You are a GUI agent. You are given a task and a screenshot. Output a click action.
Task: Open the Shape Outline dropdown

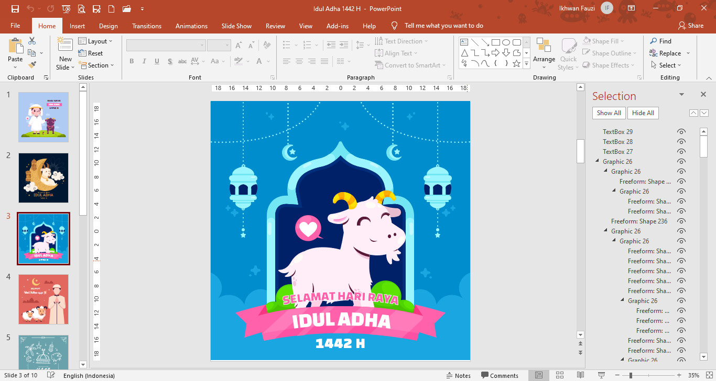click(x=609, y=53)
